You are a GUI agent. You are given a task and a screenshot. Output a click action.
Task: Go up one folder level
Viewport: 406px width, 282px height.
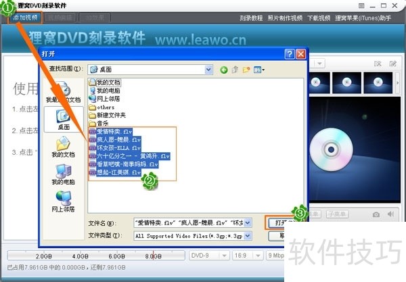[235, 70]
